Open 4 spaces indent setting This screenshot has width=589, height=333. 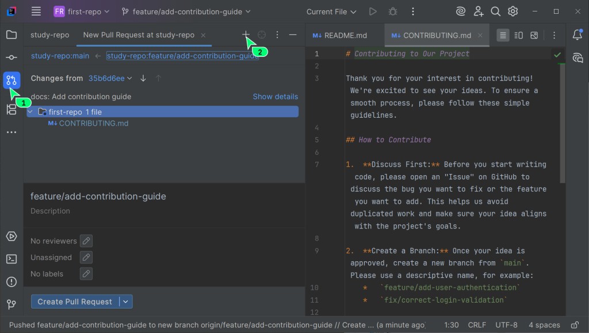coord(544,325)
